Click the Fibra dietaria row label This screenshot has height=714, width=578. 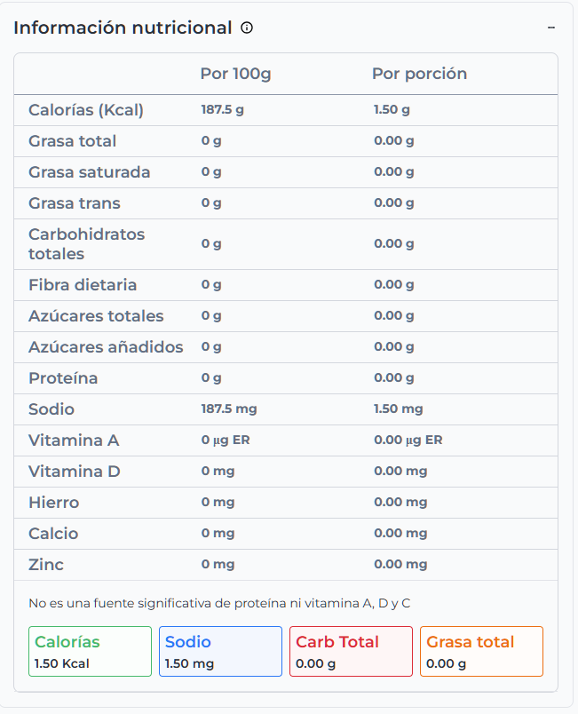point(83,285)
